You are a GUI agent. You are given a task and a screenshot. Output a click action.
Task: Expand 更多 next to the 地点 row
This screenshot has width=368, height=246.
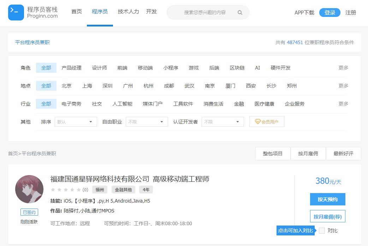coord(343,85)
